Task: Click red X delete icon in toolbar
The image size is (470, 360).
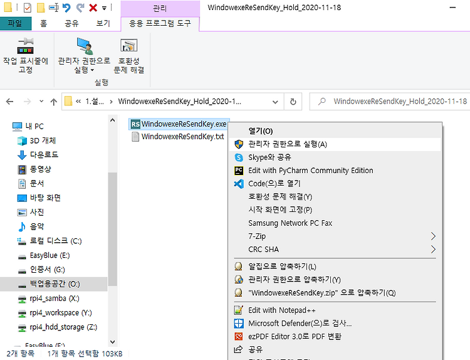Action: tap(93, 8)
